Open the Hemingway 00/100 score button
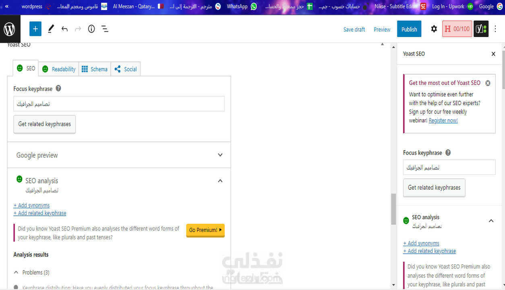The height and width of the screenshot is (290, 505). (x=457, y=29)
